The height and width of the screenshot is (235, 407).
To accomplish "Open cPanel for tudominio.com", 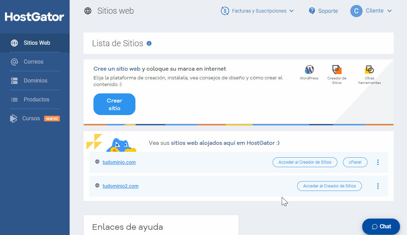I will (x=355, y=162).
